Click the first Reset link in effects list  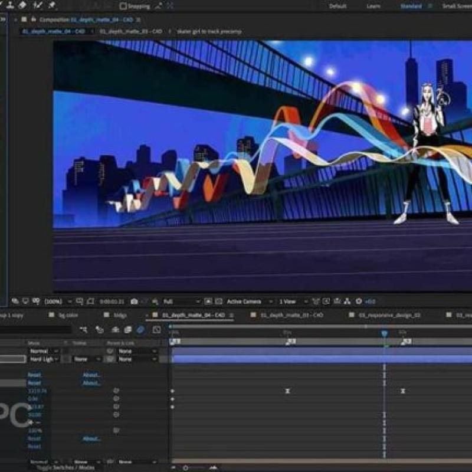coord(34,375)
